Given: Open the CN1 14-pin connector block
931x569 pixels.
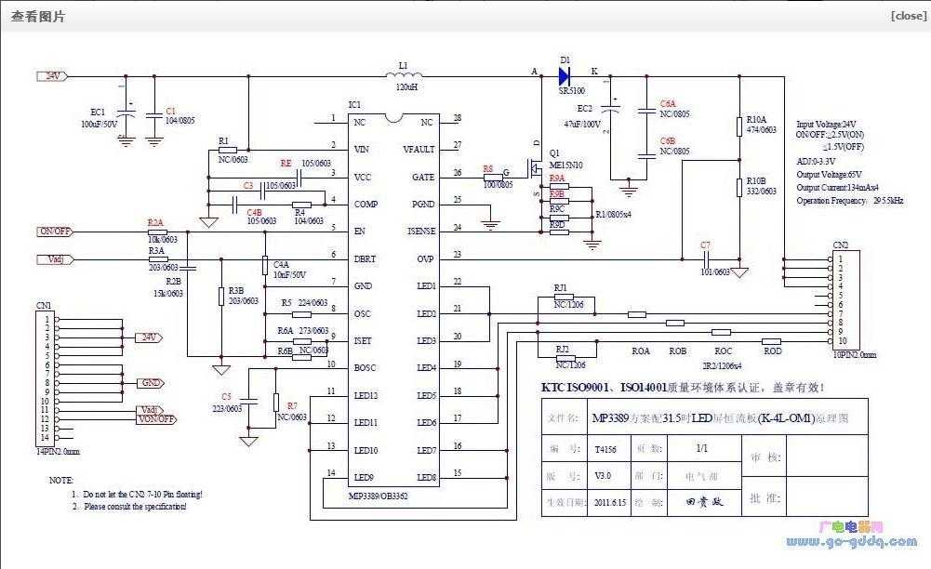Looking at the screenshot, I should (x=47, y=374).
